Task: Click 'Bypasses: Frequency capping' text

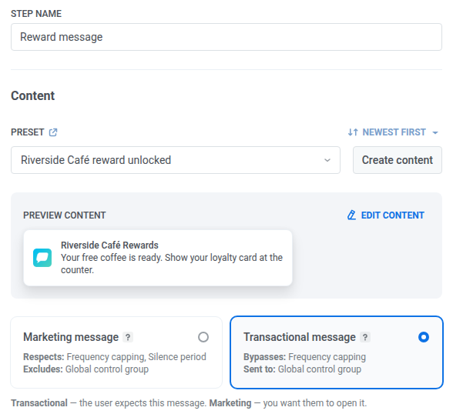Action: (304, 357)
